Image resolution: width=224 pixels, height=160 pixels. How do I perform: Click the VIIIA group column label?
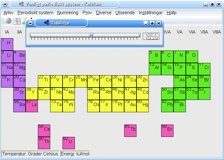pyautogui.click(x=217, y=32)
